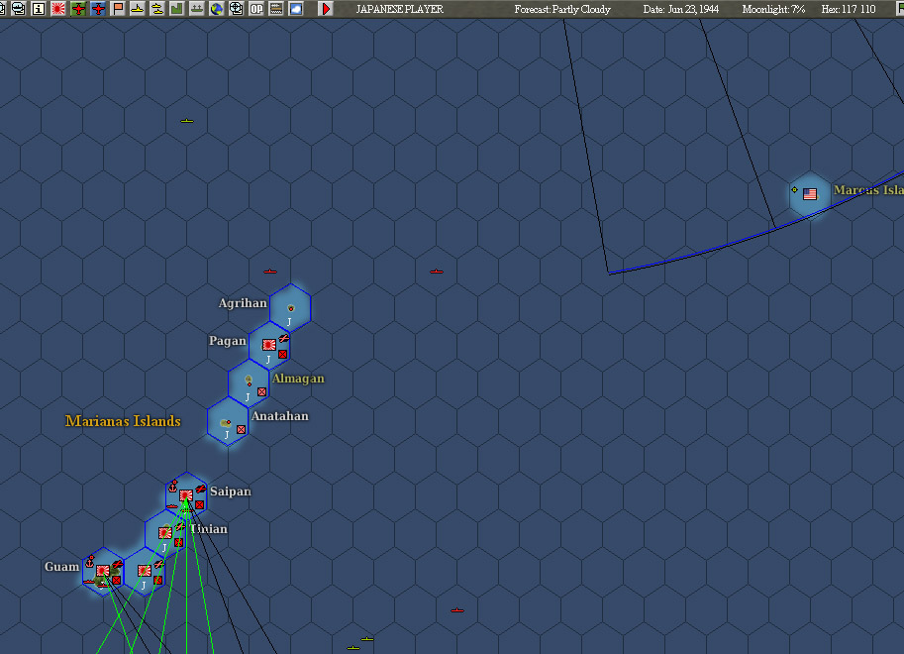
Task: Click the Marianas Islands region label
Action: click(123, 421)
